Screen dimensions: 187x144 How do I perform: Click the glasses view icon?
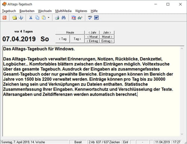(80, 18)
